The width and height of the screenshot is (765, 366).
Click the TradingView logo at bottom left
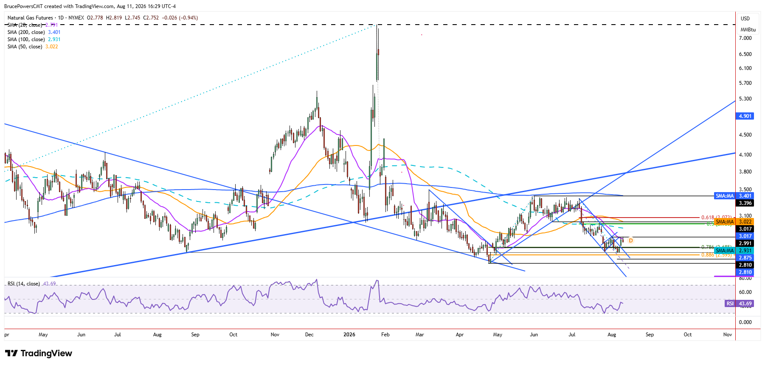(39, 353)
